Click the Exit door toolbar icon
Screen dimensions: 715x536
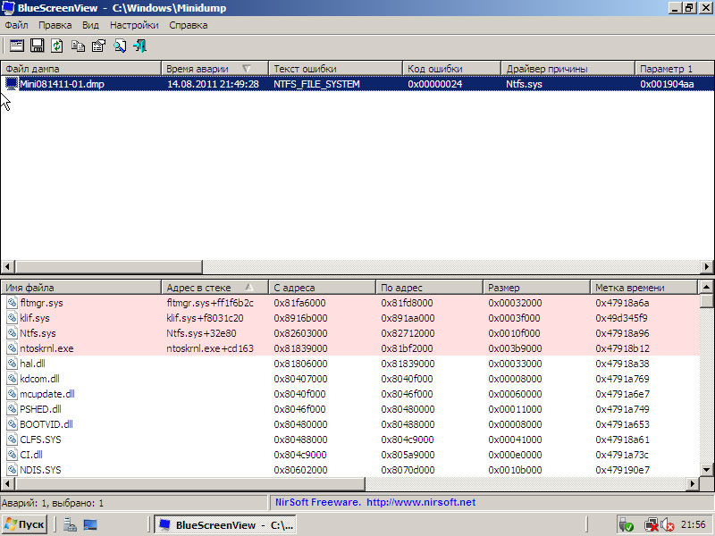tap(140, 46)
